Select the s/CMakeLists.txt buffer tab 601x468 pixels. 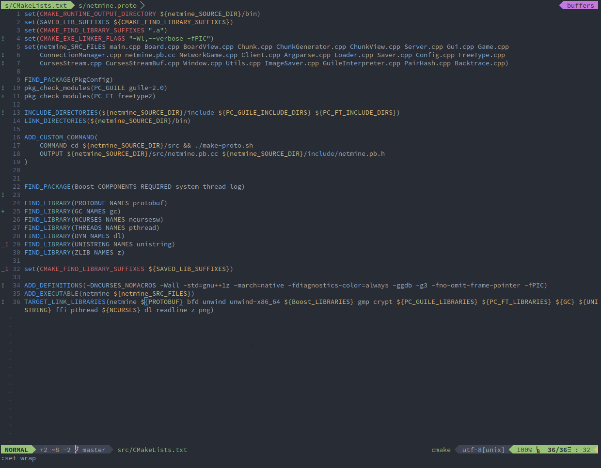click(36, 5)
